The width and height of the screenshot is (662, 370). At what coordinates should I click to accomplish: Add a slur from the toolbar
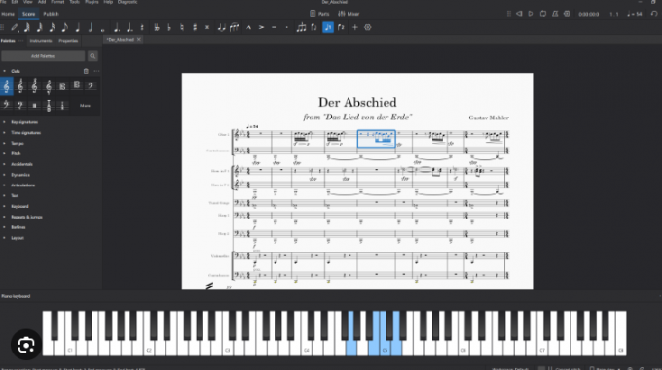pyautogui.click(x=235, y=28)
